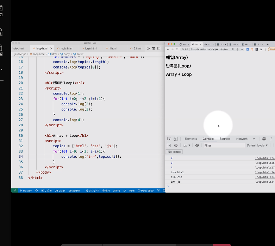Viewport: 275px width, 246px height.
Task: Open a new browser tab
Action: click(268, 44)
